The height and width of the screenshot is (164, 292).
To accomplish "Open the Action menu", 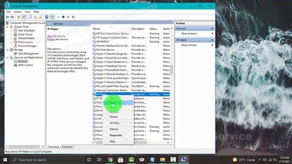I will [17, 12].
